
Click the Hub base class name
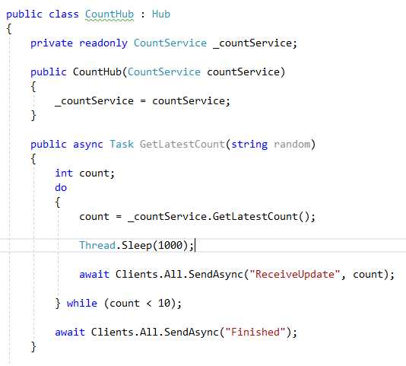point(161,14)
